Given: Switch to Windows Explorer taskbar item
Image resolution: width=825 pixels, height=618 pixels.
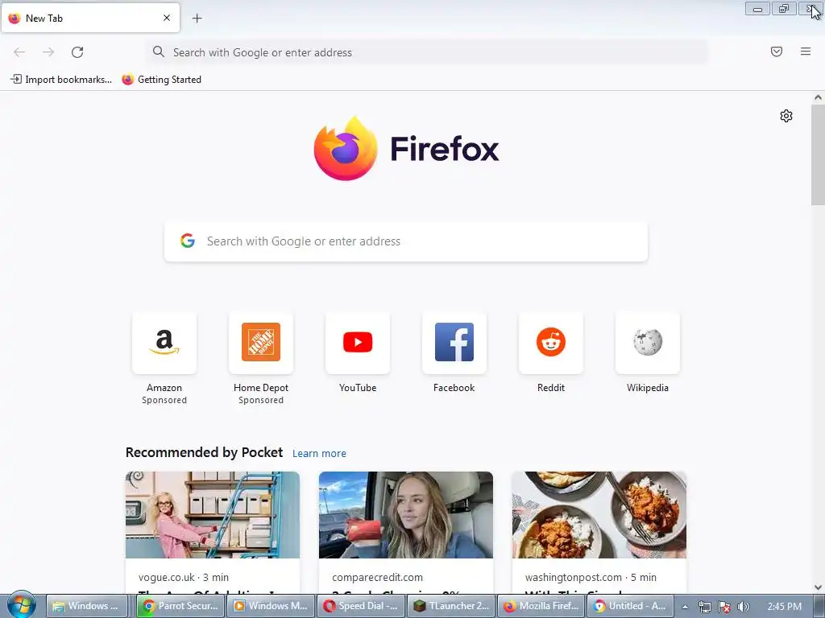Looking at the screenshot, I should pyautogui.click(x=87, y=606).
